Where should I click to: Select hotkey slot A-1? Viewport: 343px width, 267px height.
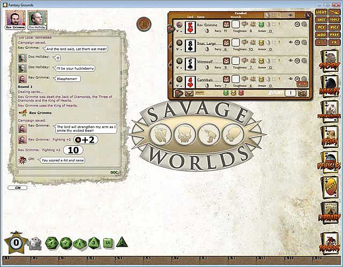coord(16,259)
